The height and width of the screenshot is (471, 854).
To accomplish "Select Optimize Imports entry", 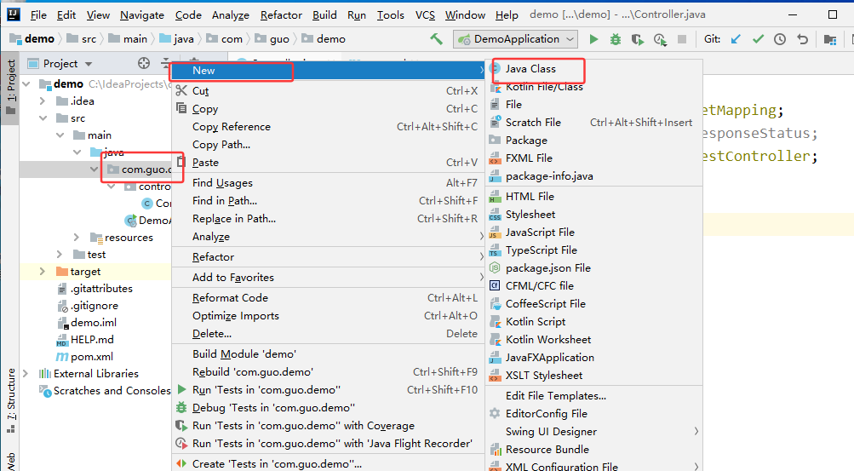I will pos(329,316).
